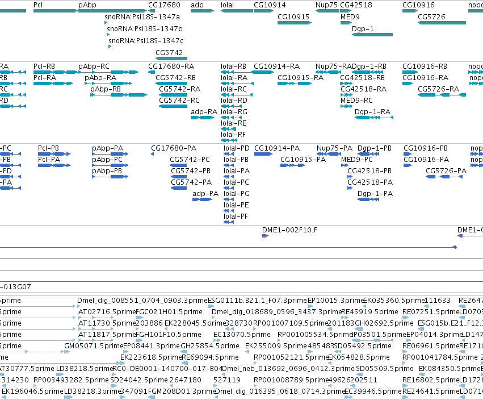
Task: Select the Pcl gene feature label
Action: (38, 5)
